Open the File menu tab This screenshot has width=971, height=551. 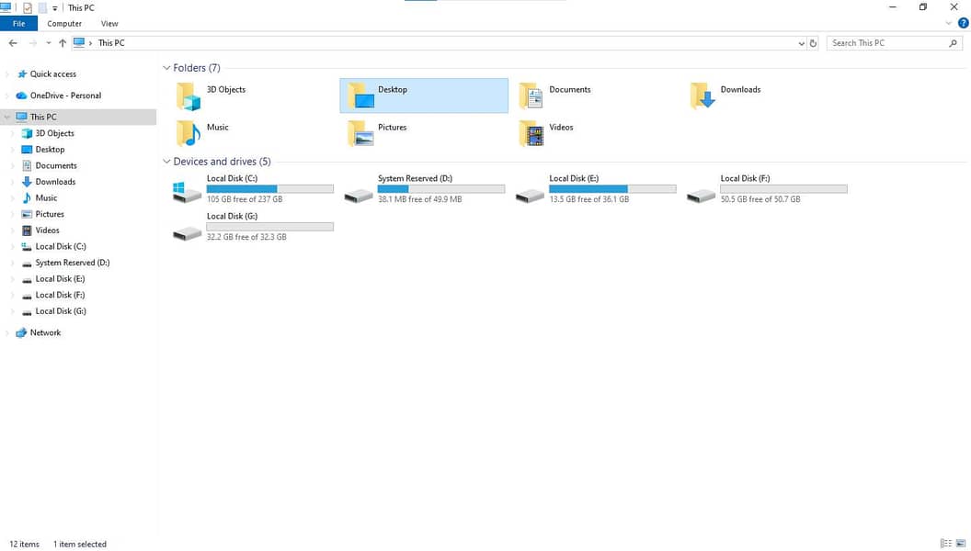click(x=18, y=24)
